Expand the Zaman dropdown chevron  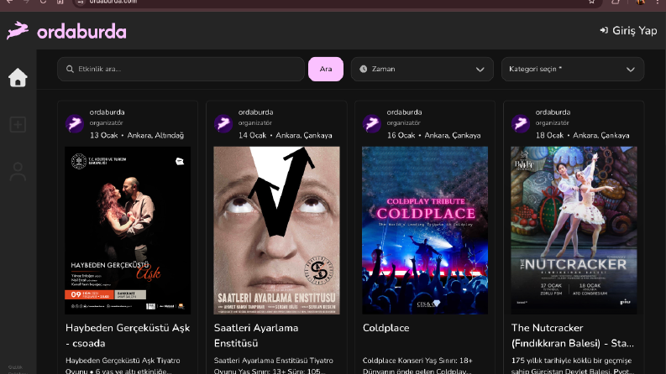pos(480,70)
